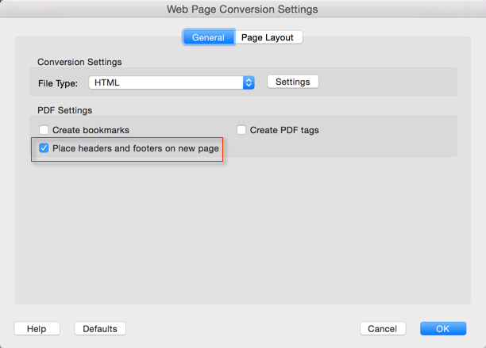Click the Place headers and footers label text
486x348 pixels.
pyautogui.click(x=136, y=148)
